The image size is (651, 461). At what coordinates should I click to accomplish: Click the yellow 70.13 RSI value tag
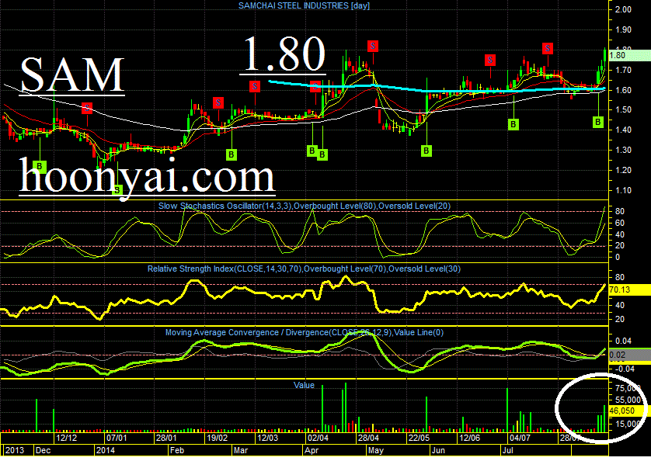[x=629, y=289]
